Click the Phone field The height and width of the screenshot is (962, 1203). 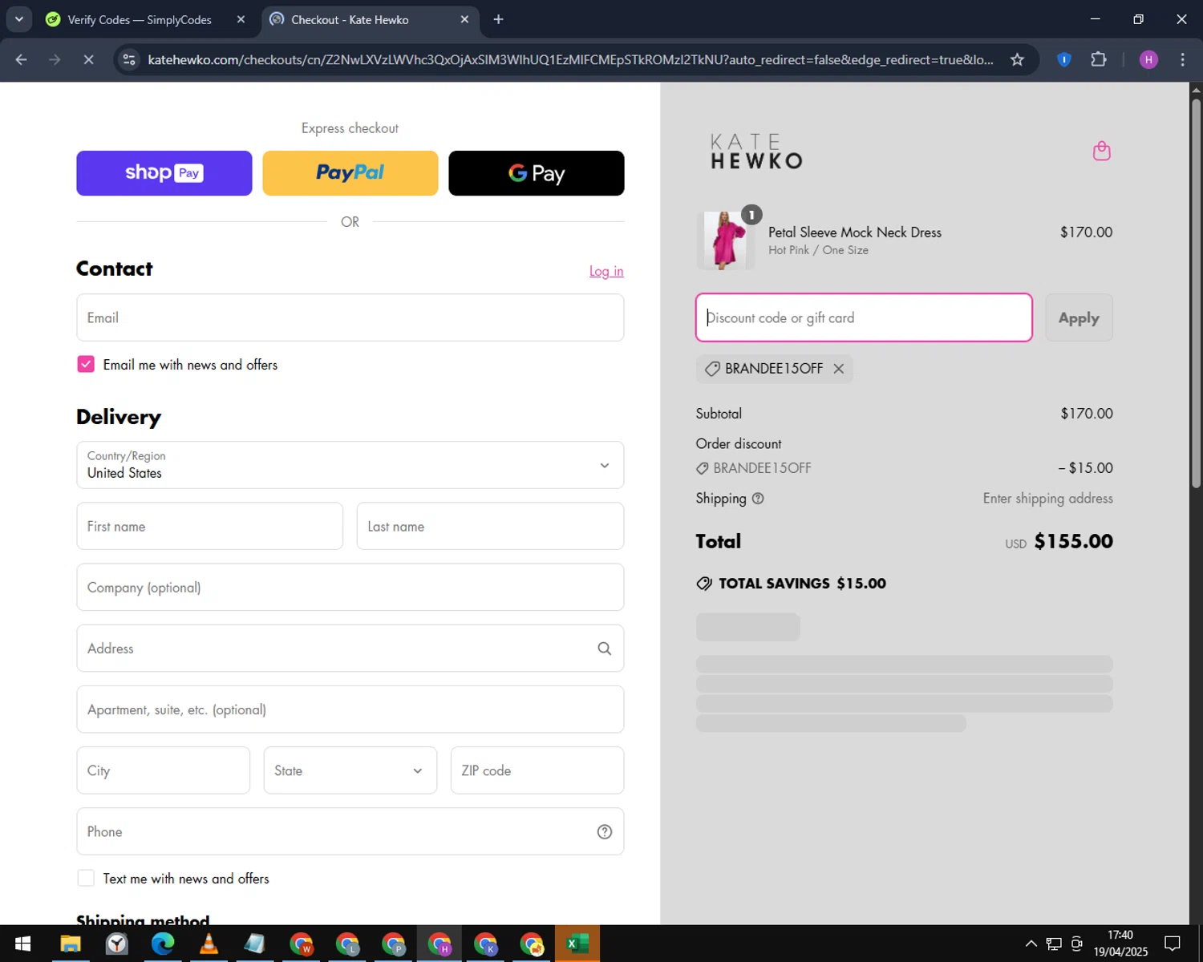click(350, 832)
